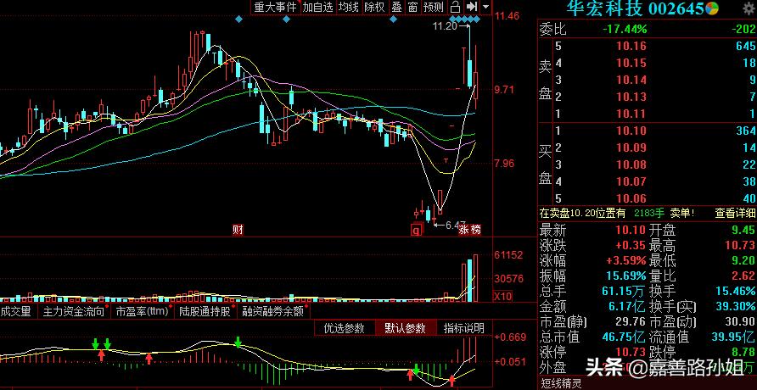Open the dots menu icon at top right
757x390 pixels.
748,8
